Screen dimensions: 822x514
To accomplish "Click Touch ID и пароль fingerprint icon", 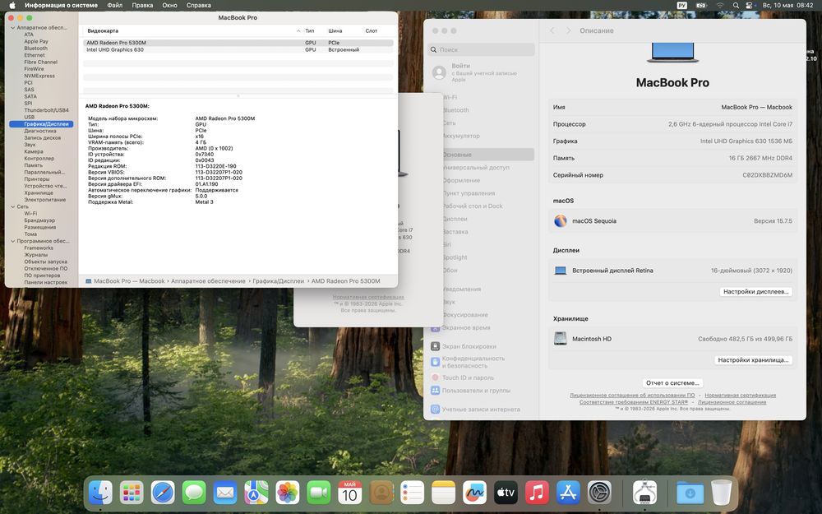I will click(435, 377).
